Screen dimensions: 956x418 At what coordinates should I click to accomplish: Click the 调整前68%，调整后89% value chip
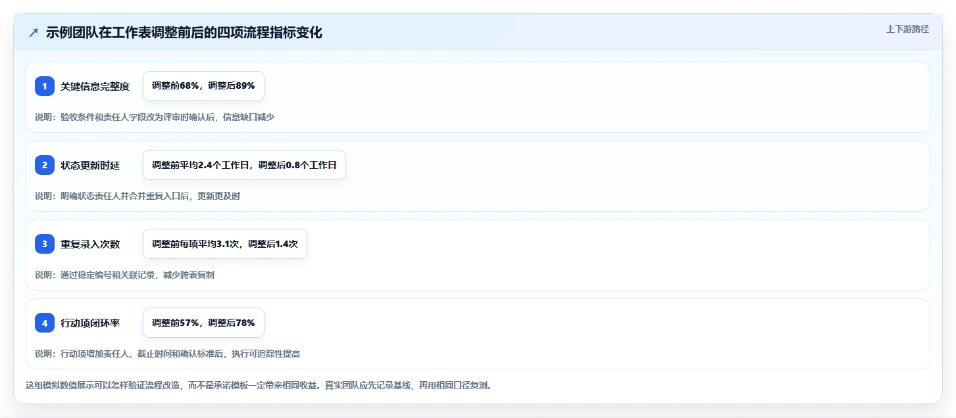(x=203, y=86)
